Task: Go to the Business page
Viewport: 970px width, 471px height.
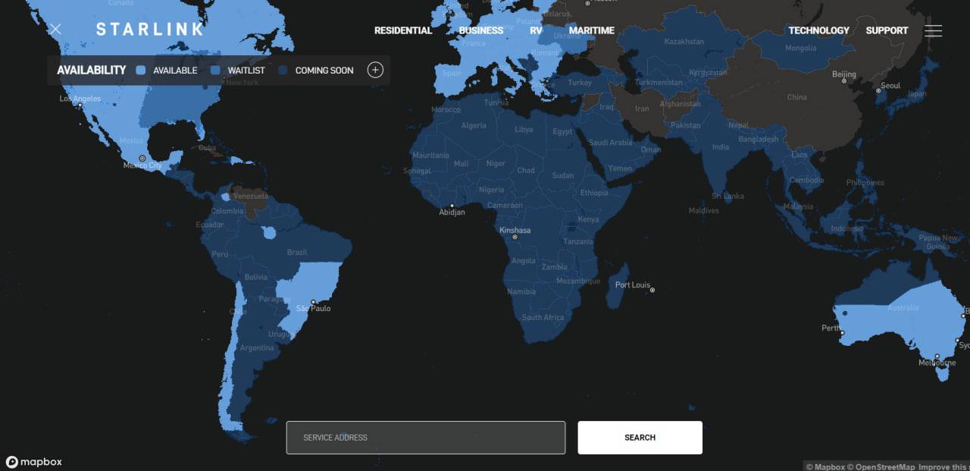Action: [x=481, y=30]
